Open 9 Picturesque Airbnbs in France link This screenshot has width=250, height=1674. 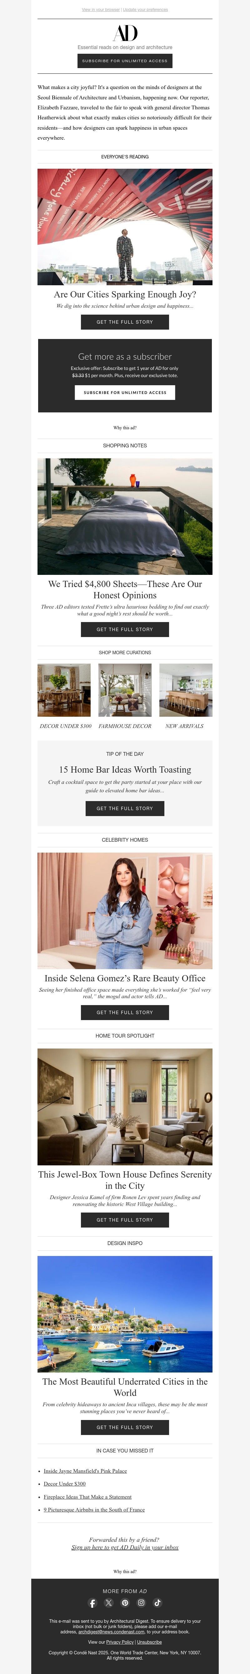click(94, 1510)
